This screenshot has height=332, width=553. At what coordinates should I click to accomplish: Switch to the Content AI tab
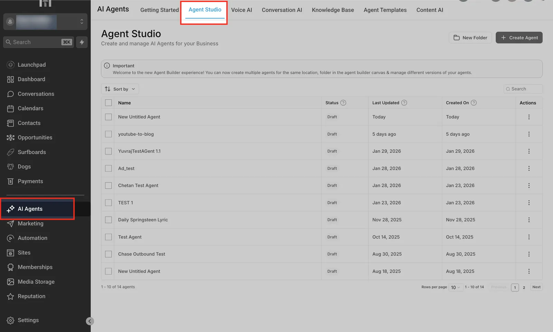430,10
